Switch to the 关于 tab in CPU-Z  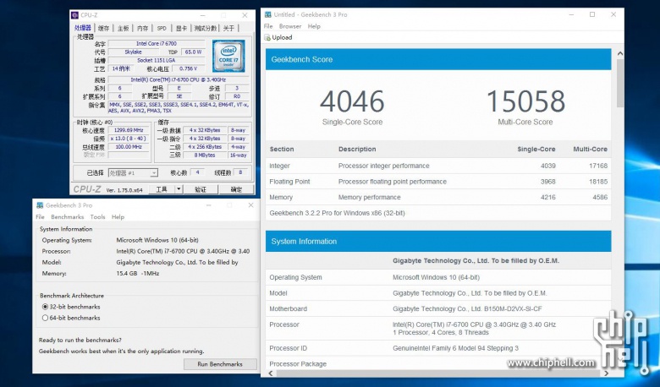(x=228, y=28)
